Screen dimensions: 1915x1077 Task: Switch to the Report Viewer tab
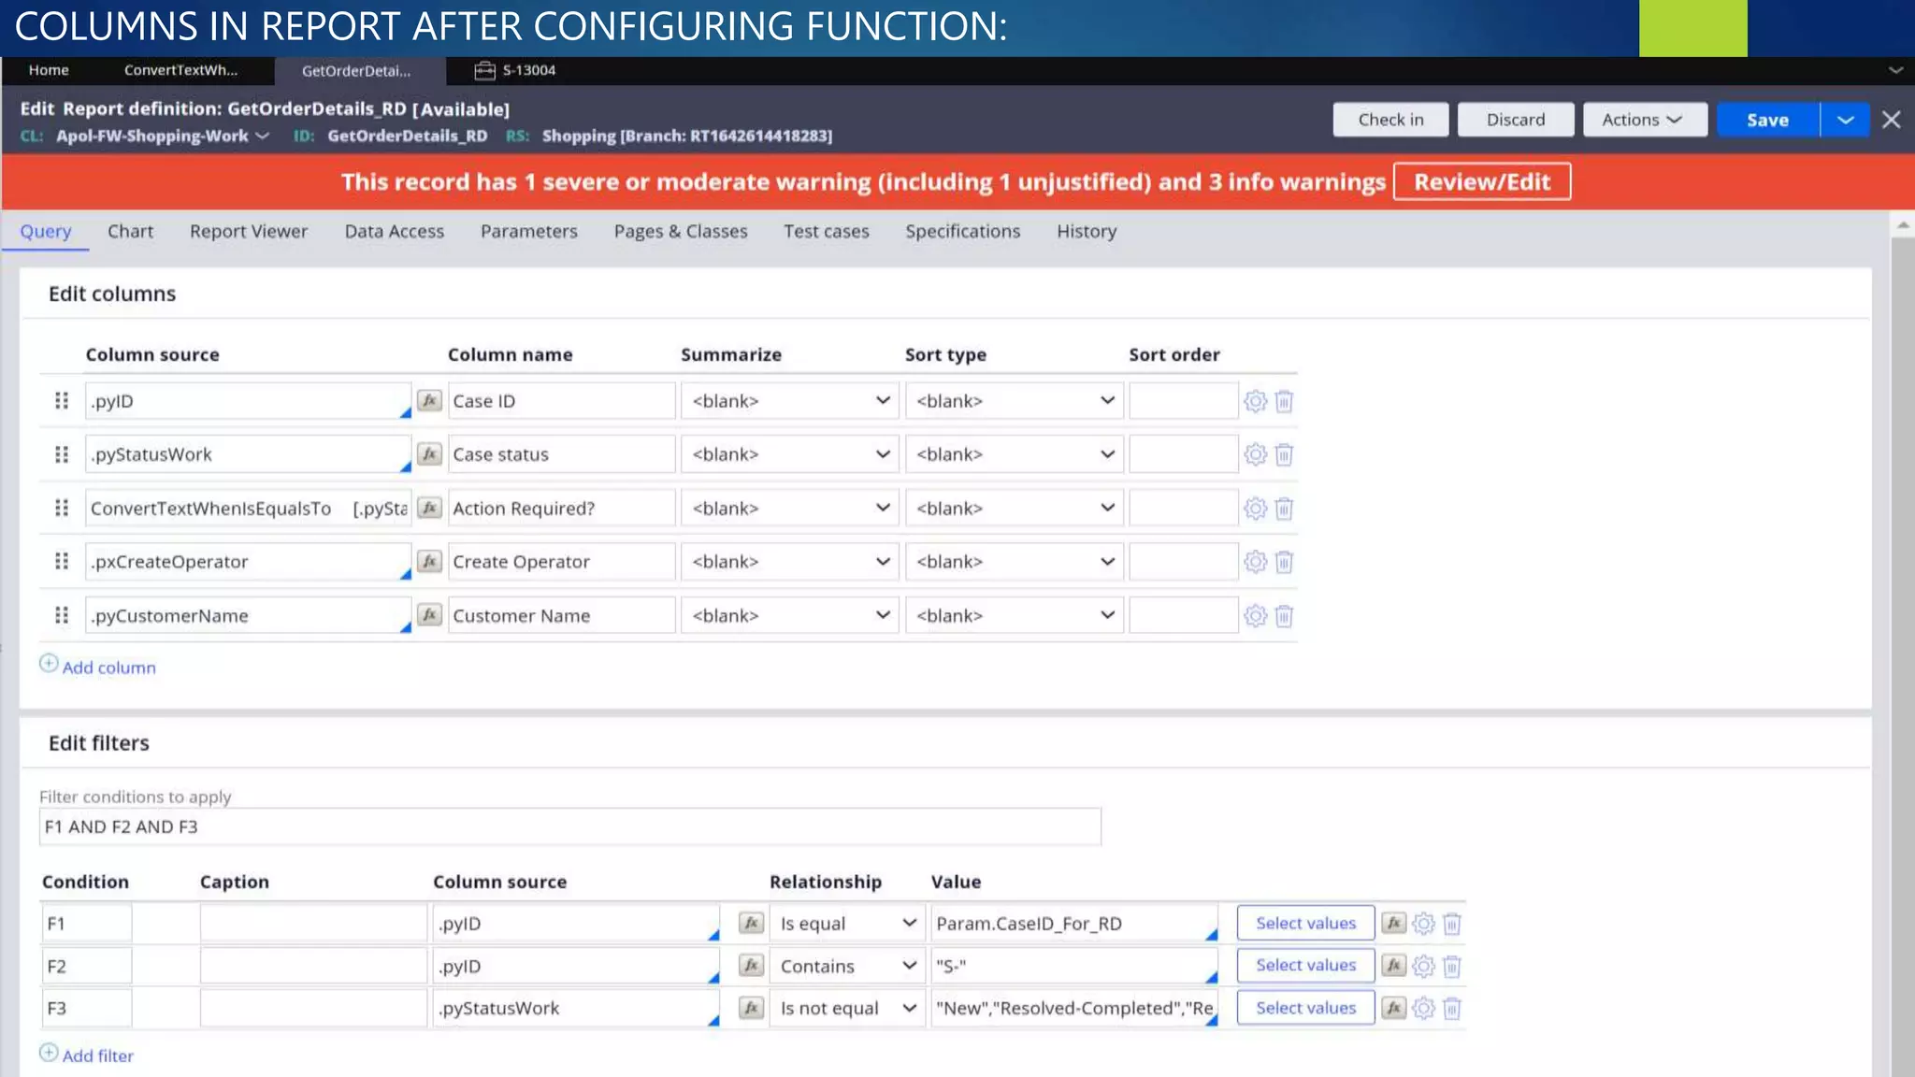click(x=248, y=232)
